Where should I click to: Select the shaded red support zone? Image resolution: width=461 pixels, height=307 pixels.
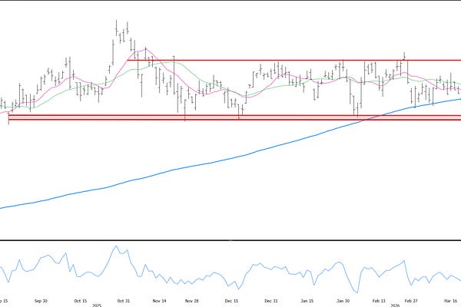[x=234, y=117]
